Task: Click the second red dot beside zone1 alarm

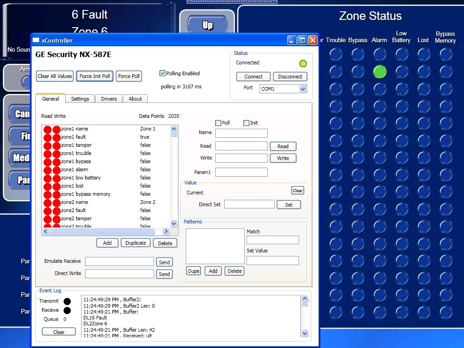Action: [x=57, y=170]
